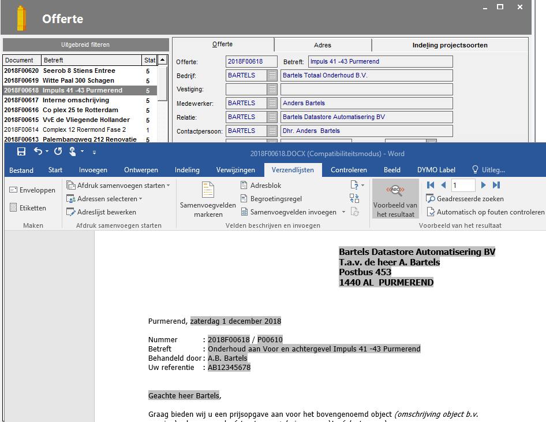
Task: Open Adressen selecteren dropdown
Action: [104, 199]
